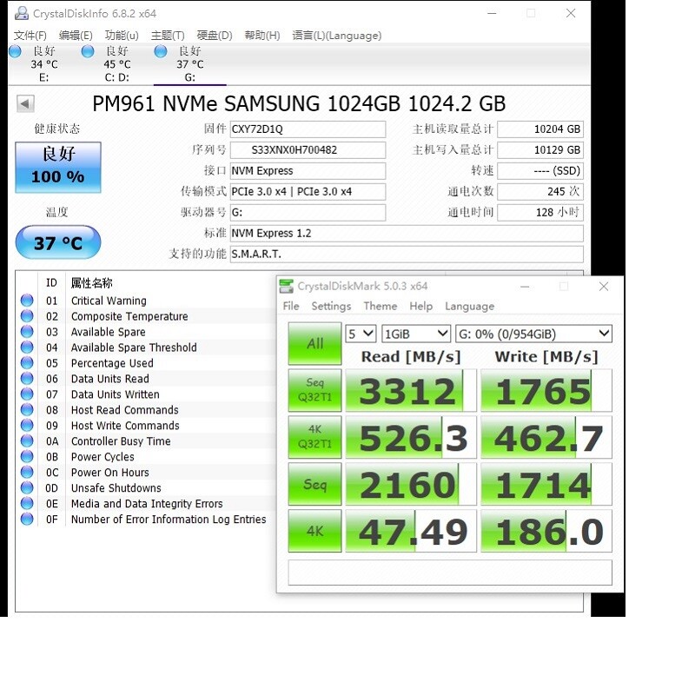Click status circle for Available Spare row 03
695x695 pixels.
[27, 332]
